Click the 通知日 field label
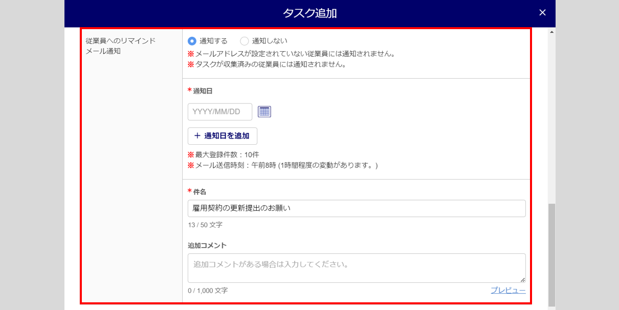 [x=203, y=91]
